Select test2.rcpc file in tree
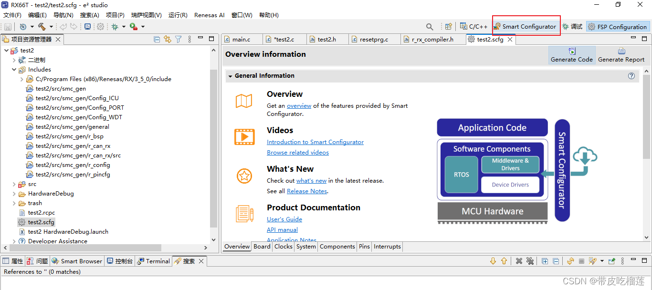The image size is (652, 290). click(x=41, y=213)
